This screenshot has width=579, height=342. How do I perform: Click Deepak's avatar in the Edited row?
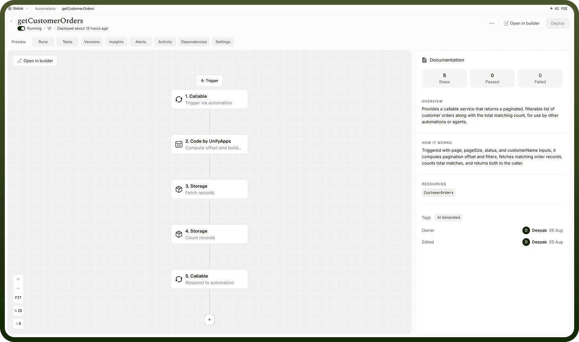(x=526, y=242)
